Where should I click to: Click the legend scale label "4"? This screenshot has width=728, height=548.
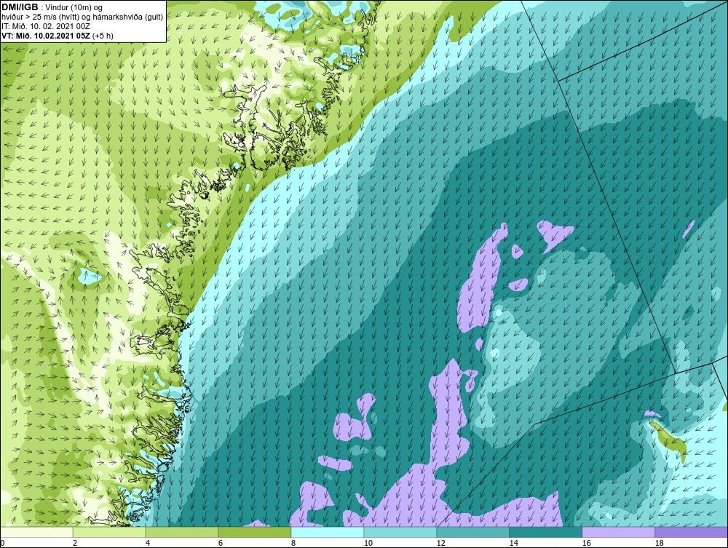(x=148, y=543)
